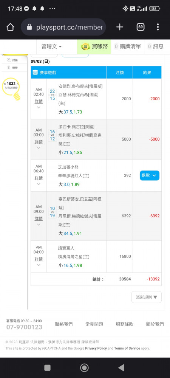Open the 購牌清單 purchase list tab
This screenshot has width=170, height=378.
coord(128,46)
